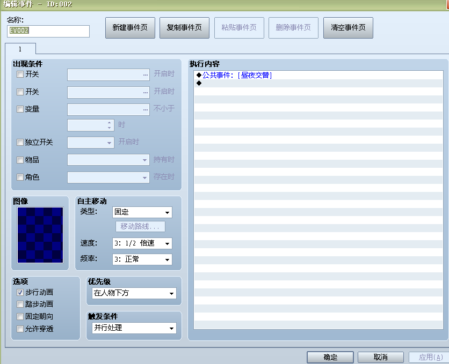Cancel the dialog with 取消
The height and width of the screenshot is (364, 449).
point(381,357)
